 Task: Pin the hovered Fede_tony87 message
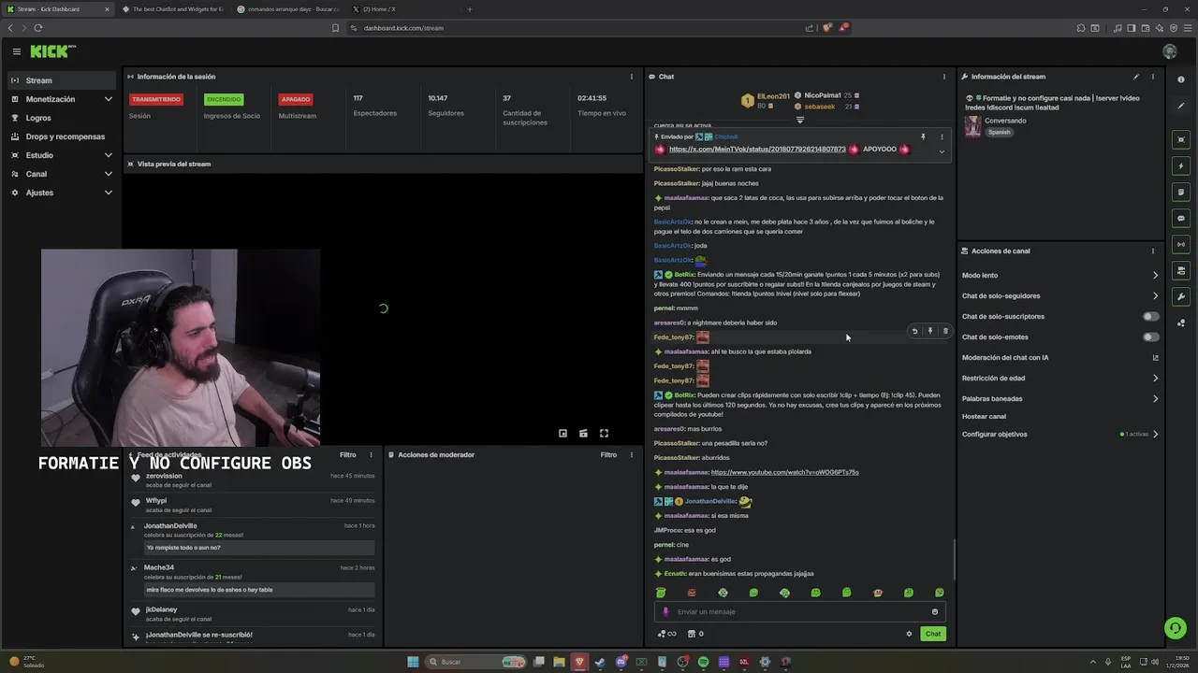tap(929, 331)
